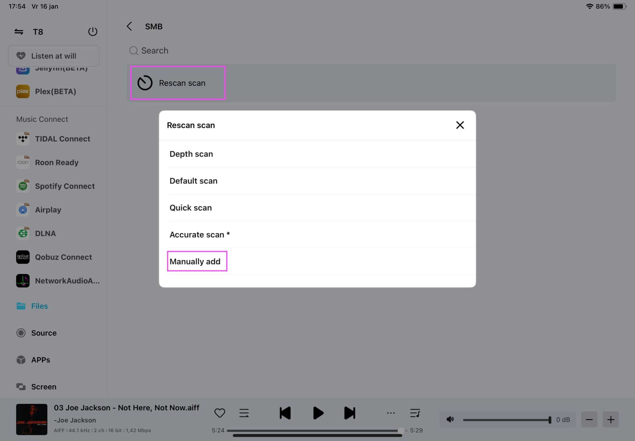Viewport: 635px width, 441px height.
Task: Open the Source icon
Action: coord(21,333)
